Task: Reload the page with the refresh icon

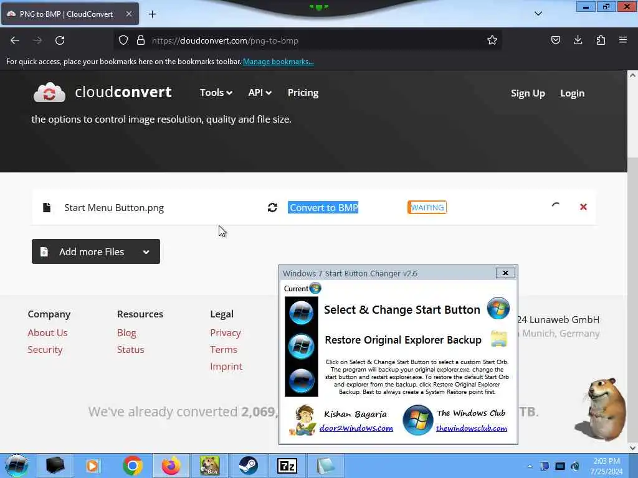Action: 60,40
